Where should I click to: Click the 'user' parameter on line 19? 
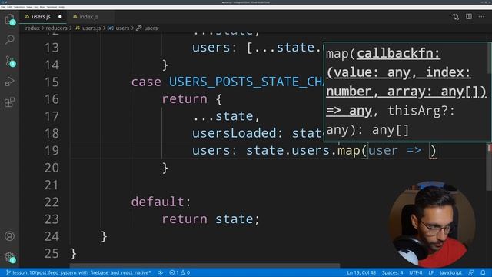click(383, 151)
